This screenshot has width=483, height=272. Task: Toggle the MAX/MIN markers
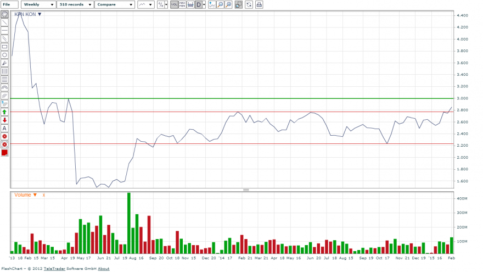182,4
